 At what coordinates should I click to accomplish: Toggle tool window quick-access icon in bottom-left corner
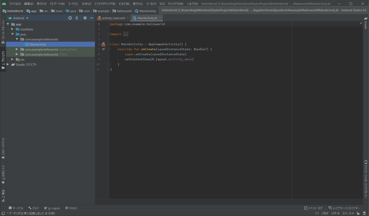pyautogui.click(x=3, y=213)
